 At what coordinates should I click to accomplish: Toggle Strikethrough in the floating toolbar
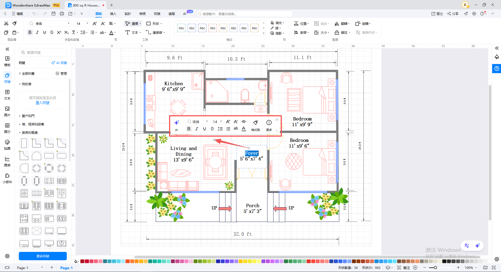(212, 129)
